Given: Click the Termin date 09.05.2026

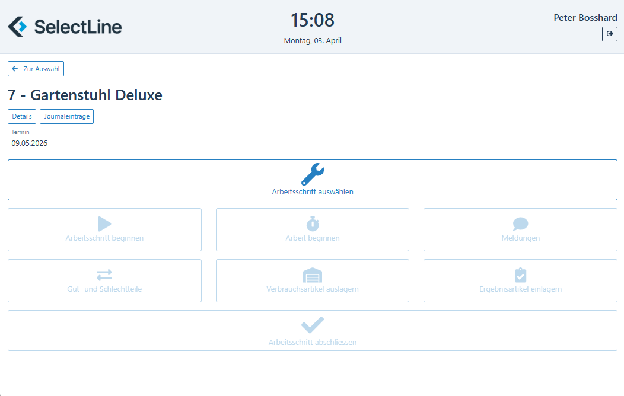Looking at the screenshot, I should tap(30, 143).
